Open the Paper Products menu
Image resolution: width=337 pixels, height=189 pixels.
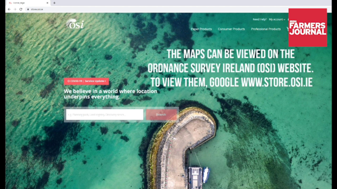[x=201, y=29]
